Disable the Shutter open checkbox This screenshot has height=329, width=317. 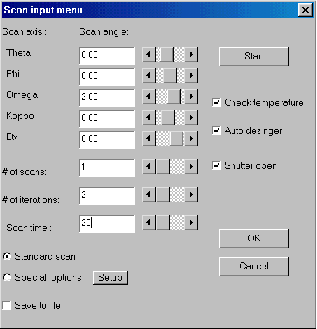[x=216, y=166]
